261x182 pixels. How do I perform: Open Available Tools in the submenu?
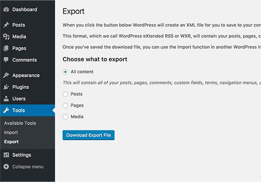point(20,123)
